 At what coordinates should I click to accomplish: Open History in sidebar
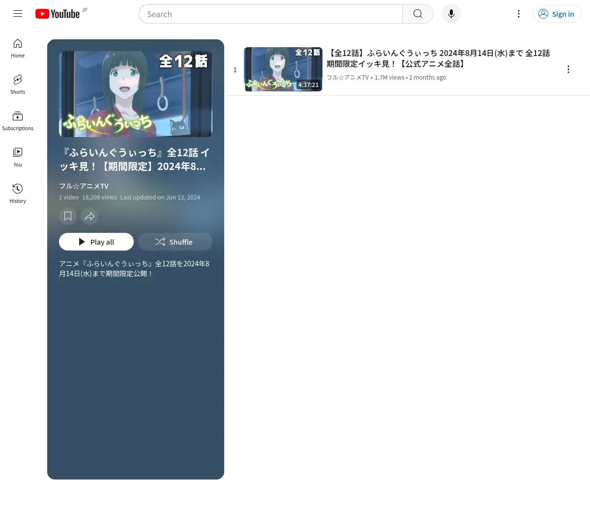click(18, 194)
